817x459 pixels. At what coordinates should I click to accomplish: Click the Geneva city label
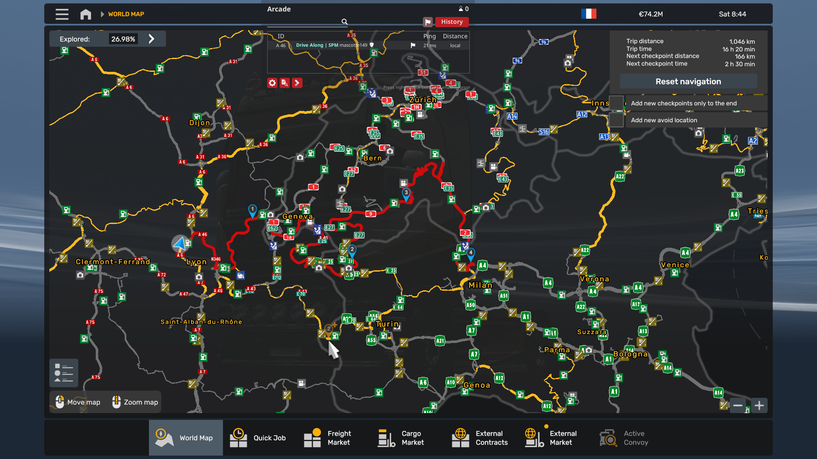pyautogui.click(x=297, y=216)
